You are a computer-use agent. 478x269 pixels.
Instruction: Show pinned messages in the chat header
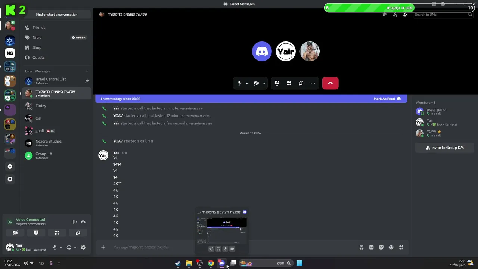coord(384,15)
